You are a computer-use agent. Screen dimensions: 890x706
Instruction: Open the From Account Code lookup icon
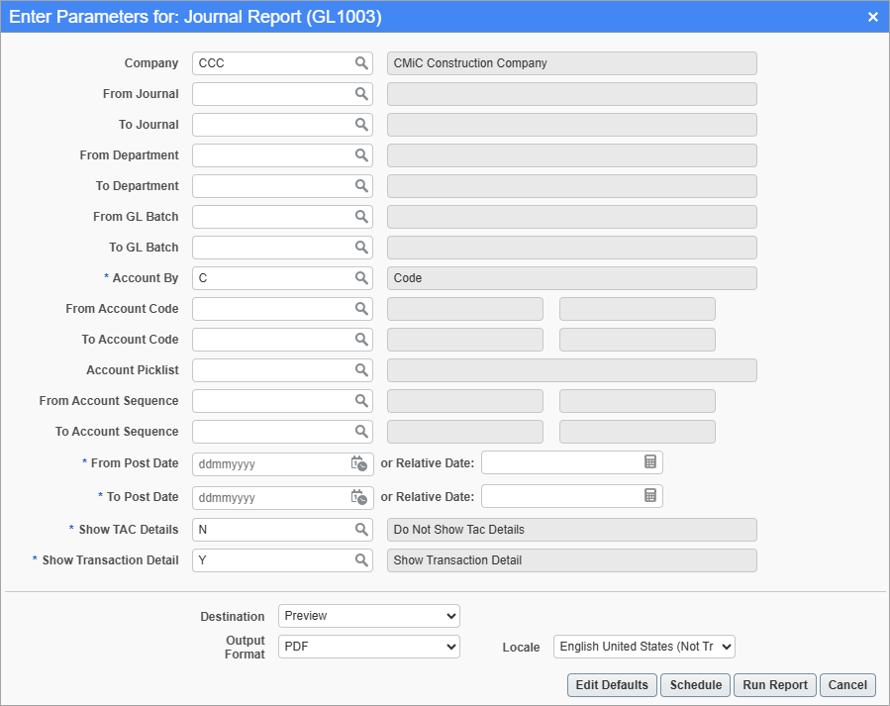(360, 308)
